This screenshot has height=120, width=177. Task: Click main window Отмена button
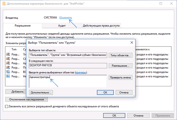pyautogui.click(x=138, y=116)
